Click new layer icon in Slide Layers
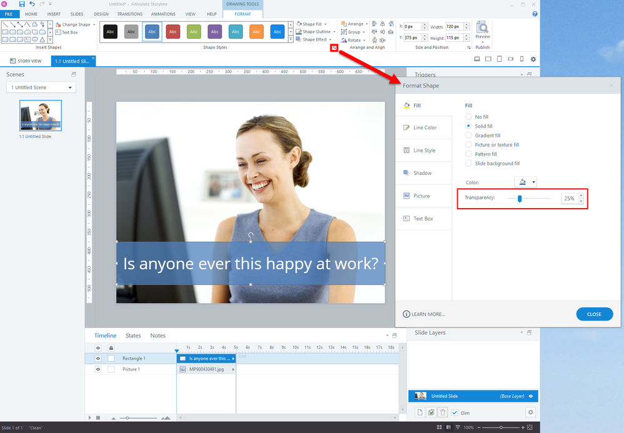The image size is (624, 433). (421, 412)
